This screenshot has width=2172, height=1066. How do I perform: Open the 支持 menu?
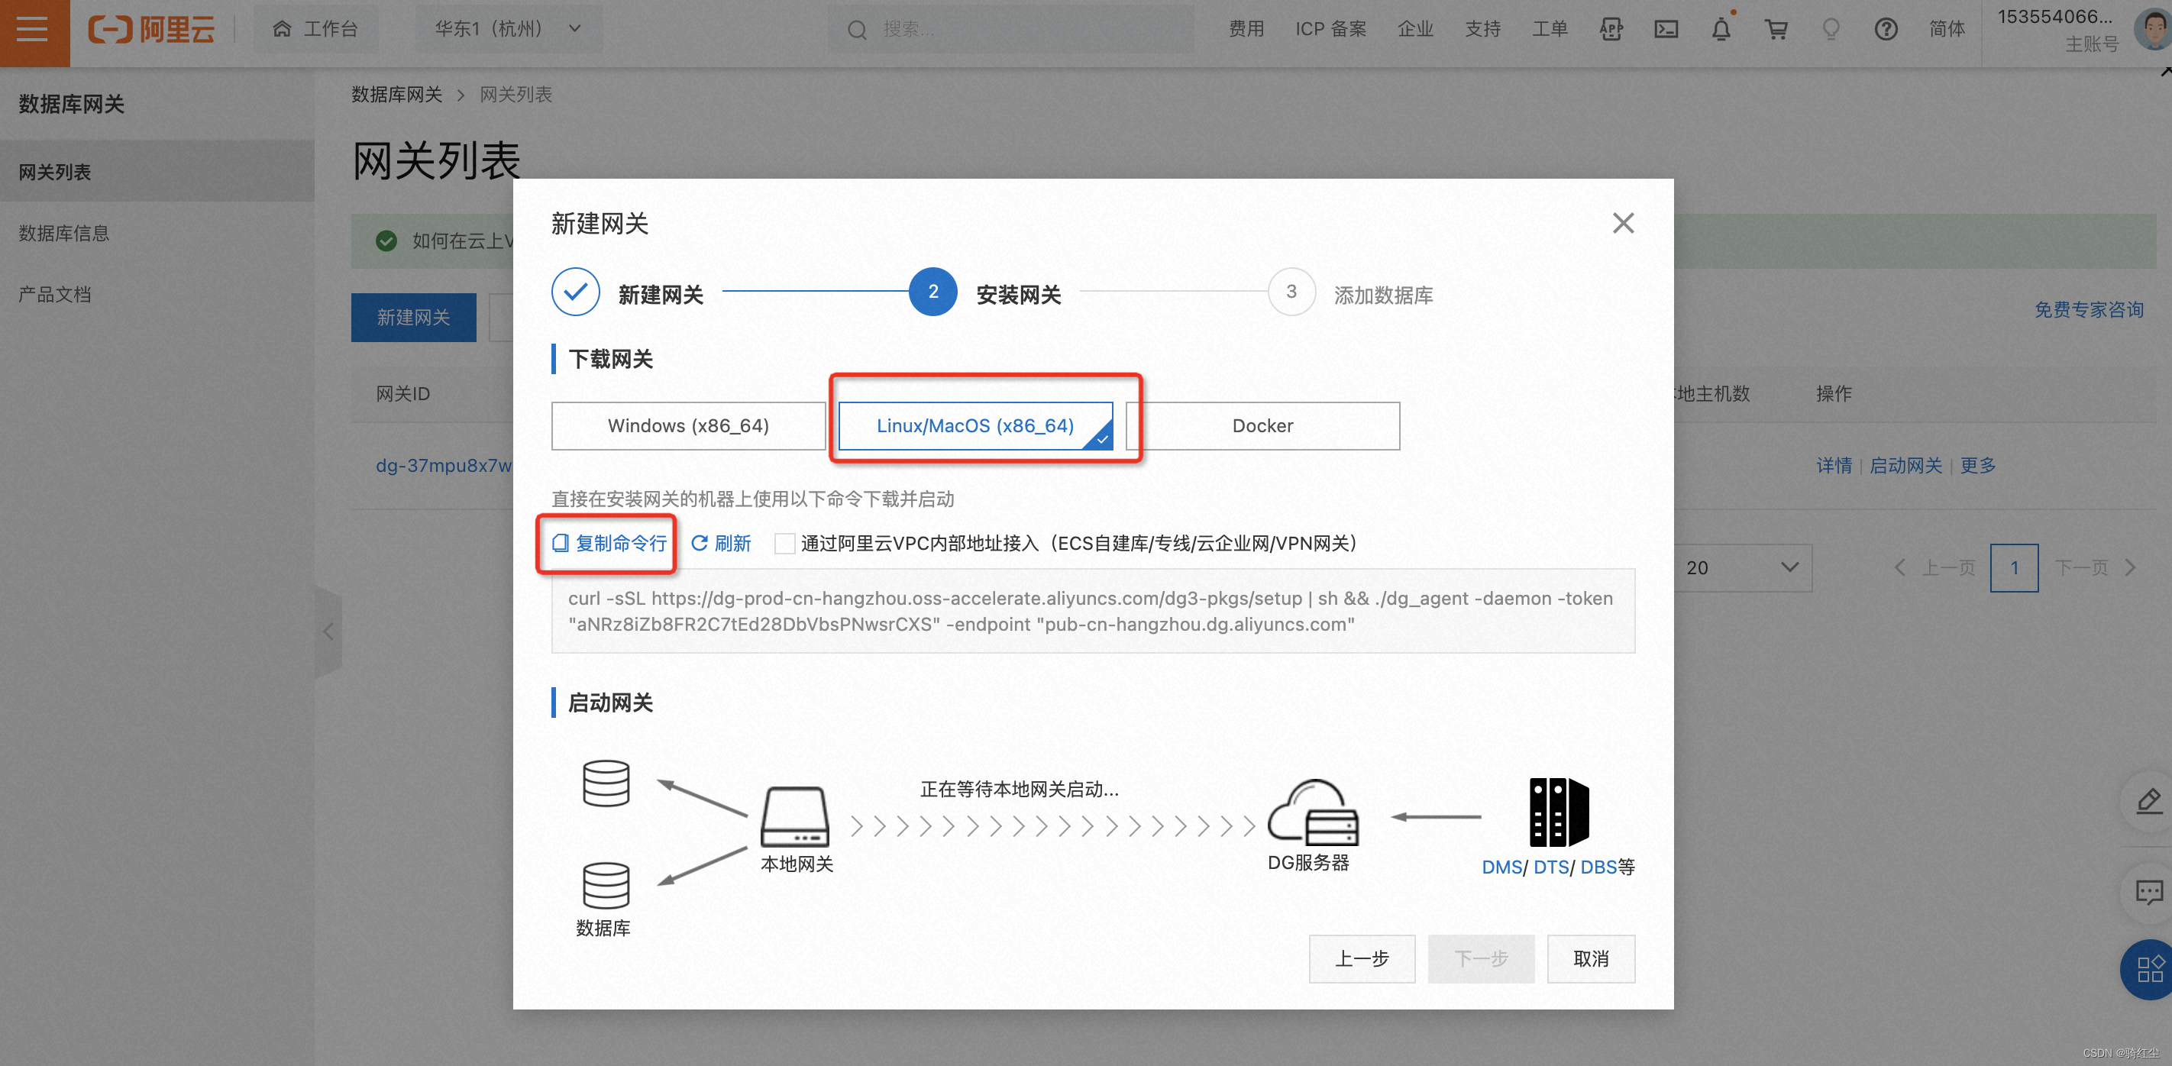click(1483, 30)
